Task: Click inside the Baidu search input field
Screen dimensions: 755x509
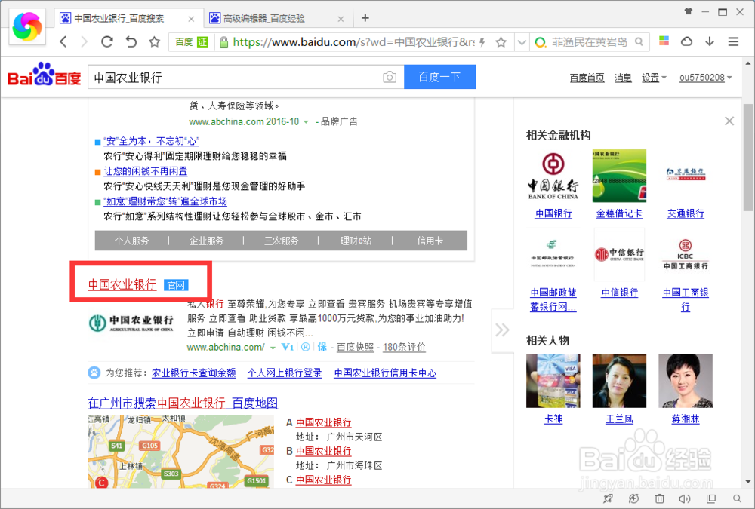Action: [226, 77]
